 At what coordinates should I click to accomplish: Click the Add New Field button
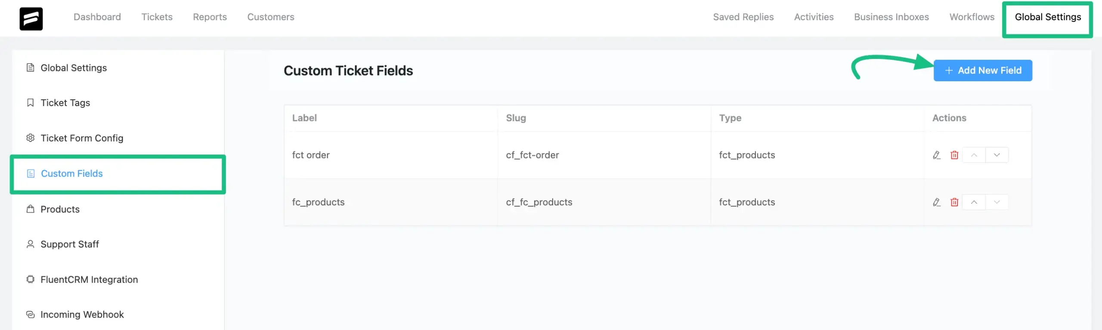[x=982, y=70]
